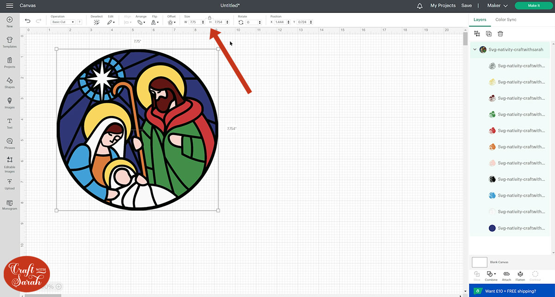The image size is (555, 297).
Task: Duplicate the selected layer via the duplicate icon
Action: click(489, 34)
